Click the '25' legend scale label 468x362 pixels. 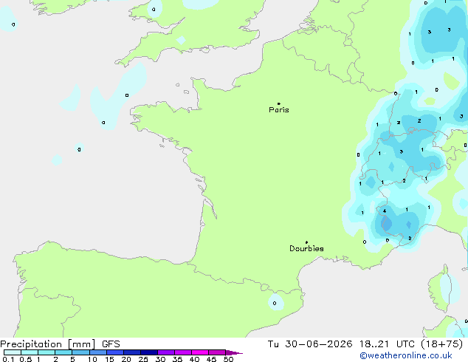coord(143,359)
